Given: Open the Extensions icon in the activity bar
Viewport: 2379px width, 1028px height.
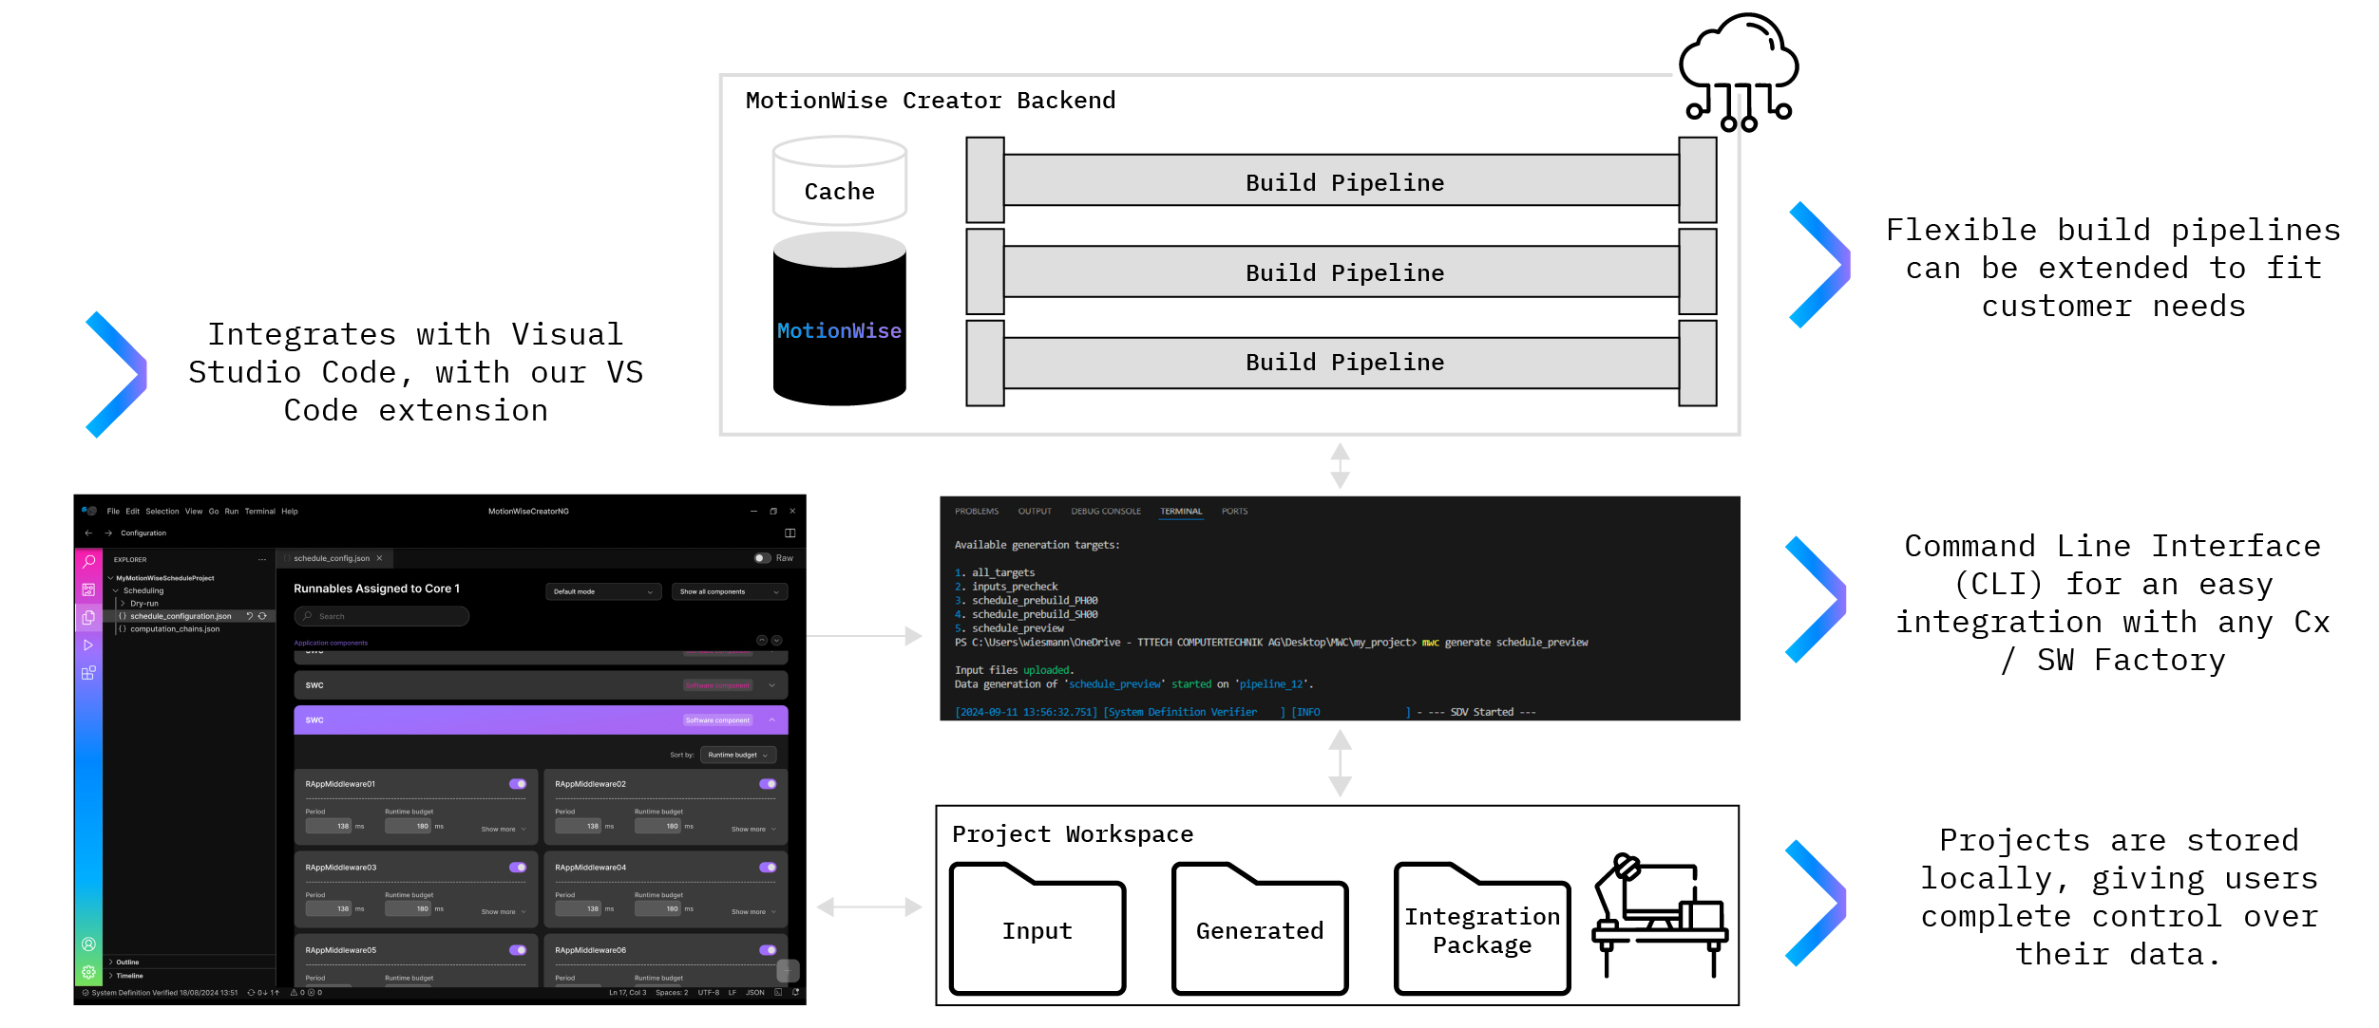Looking at the screenshot, I should (x=89, y=673).
